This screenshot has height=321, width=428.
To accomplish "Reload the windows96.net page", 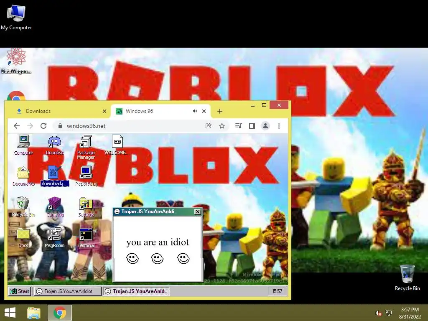I will pos(43,126).
